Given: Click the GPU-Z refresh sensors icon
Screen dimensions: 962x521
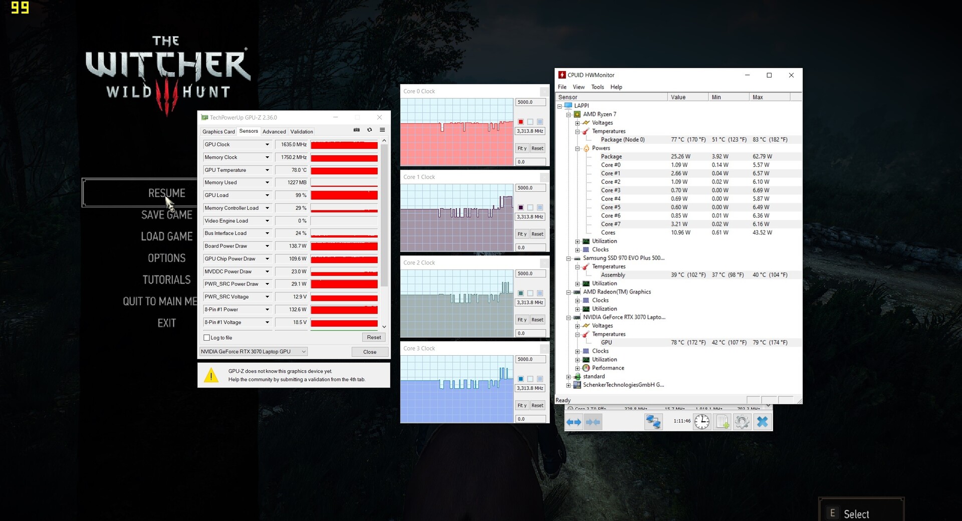Looking at the screenshot, I should 370,130.
